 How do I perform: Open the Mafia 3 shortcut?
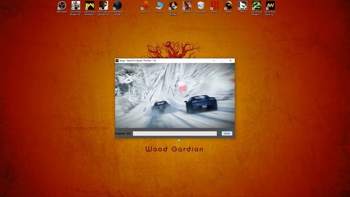(214, 7)
